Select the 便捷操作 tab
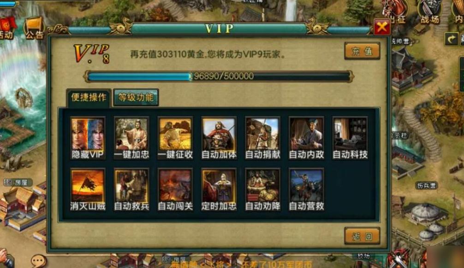 click(89, 98)
